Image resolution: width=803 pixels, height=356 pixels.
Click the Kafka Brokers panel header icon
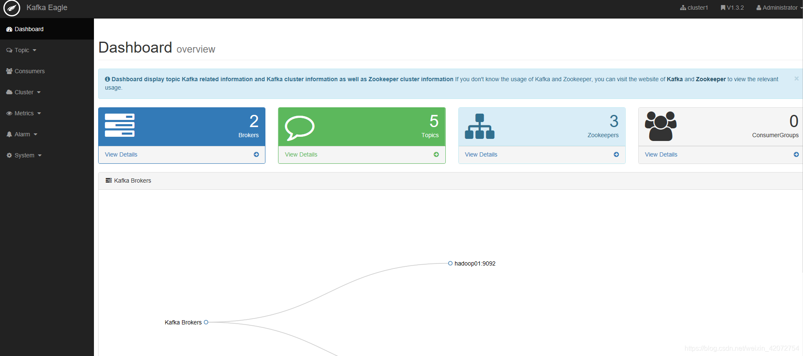pyautogui.click(x=109, y=181)
